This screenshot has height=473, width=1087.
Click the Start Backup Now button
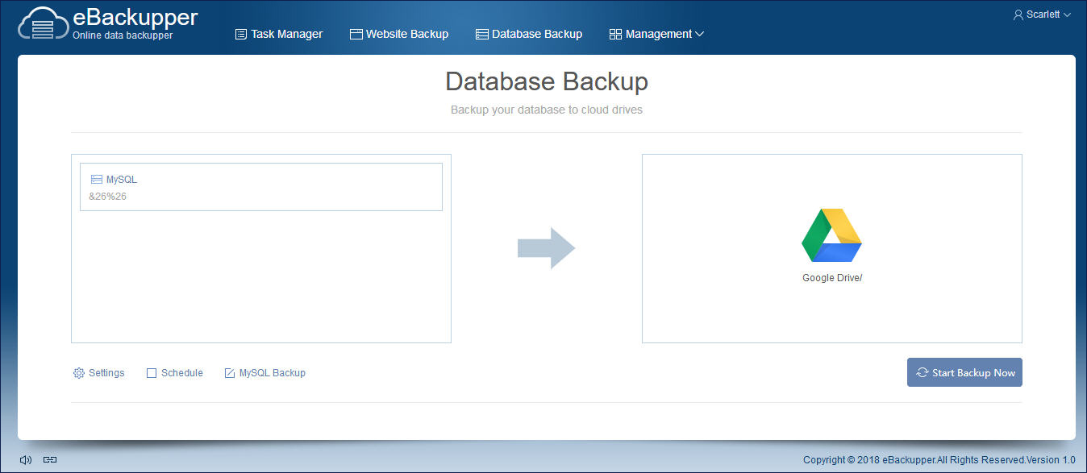964,372
